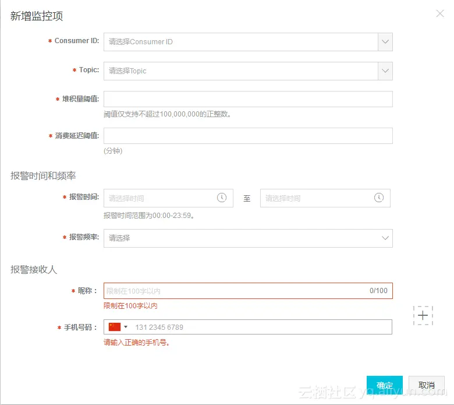This screenshot has width=454, height=405.
Task: Click the (分钟) unit hint text
Action: pyautogui.click(x=113, y=151)
